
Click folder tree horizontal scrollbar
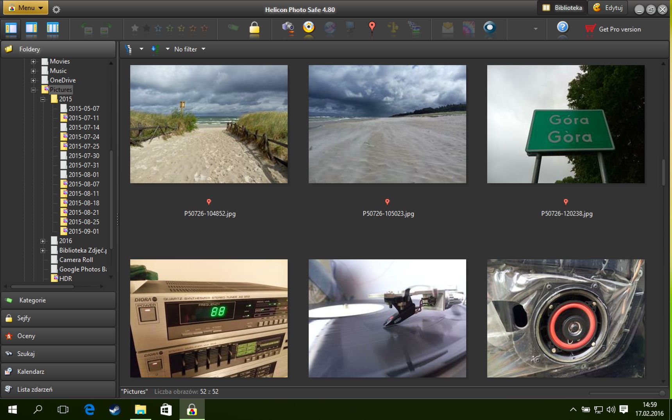click(x=43, y=286)
